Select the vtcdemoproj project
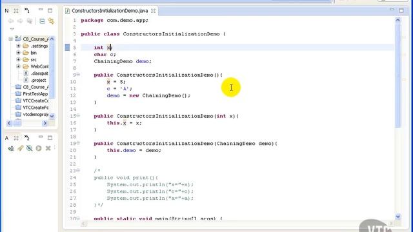Screen dimensions: 413x232 (x=32, y=115)
